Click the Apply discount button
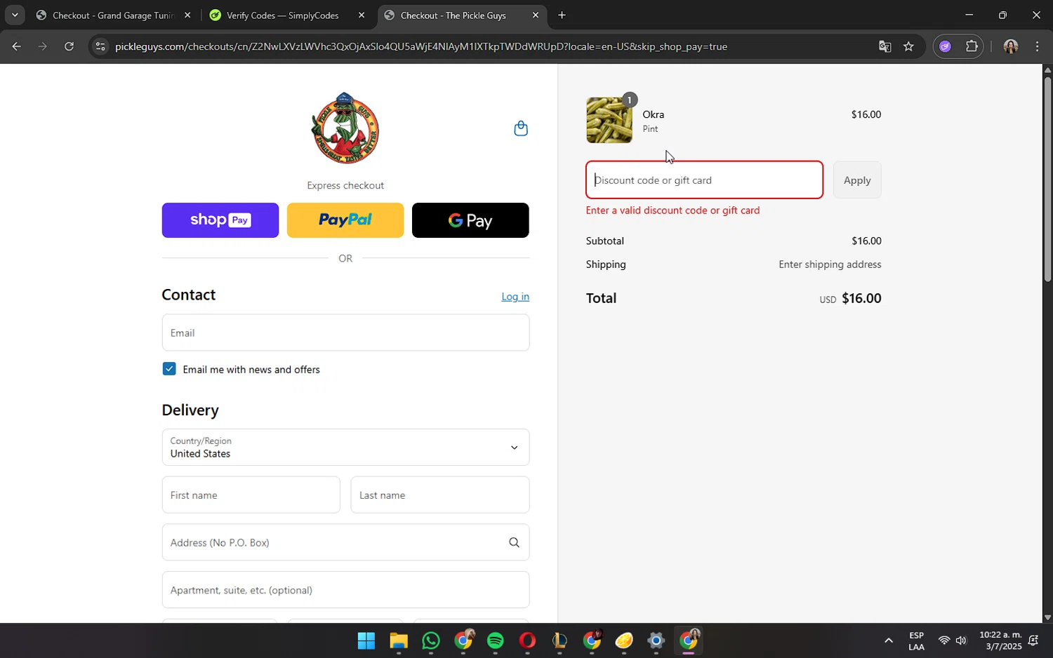The image size is (1053, 658). (x=857, y=180)
